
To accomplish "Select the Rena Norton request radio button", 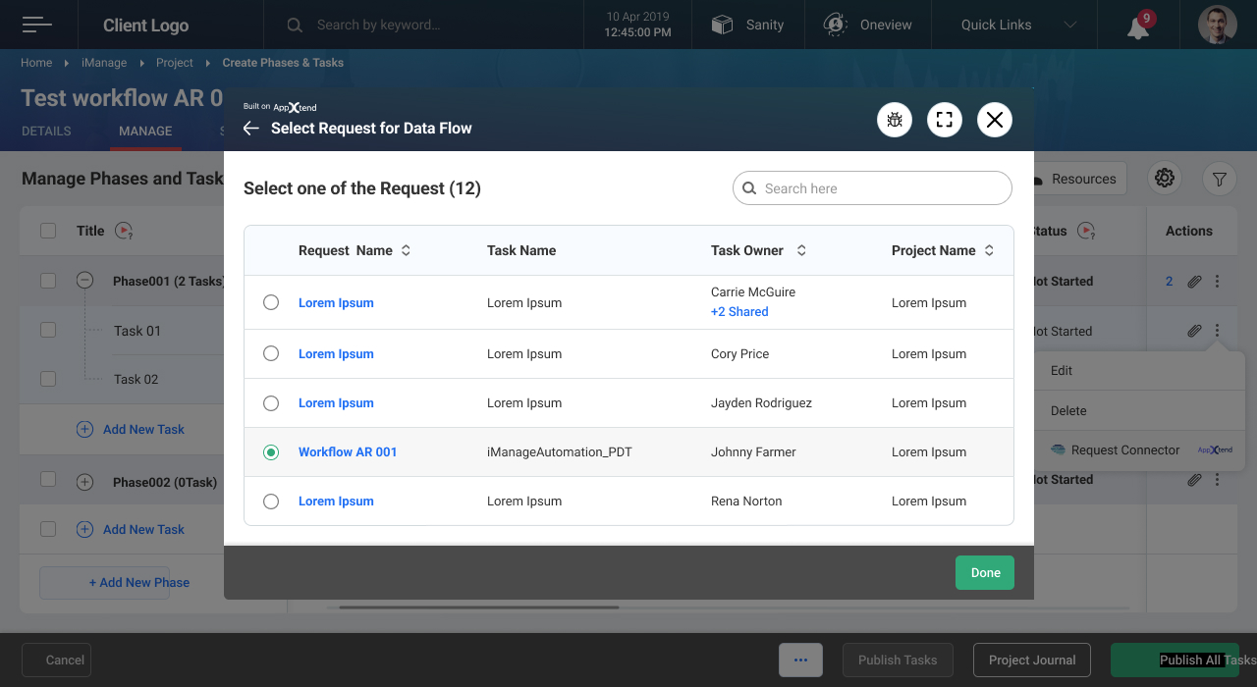I will 271,502.
